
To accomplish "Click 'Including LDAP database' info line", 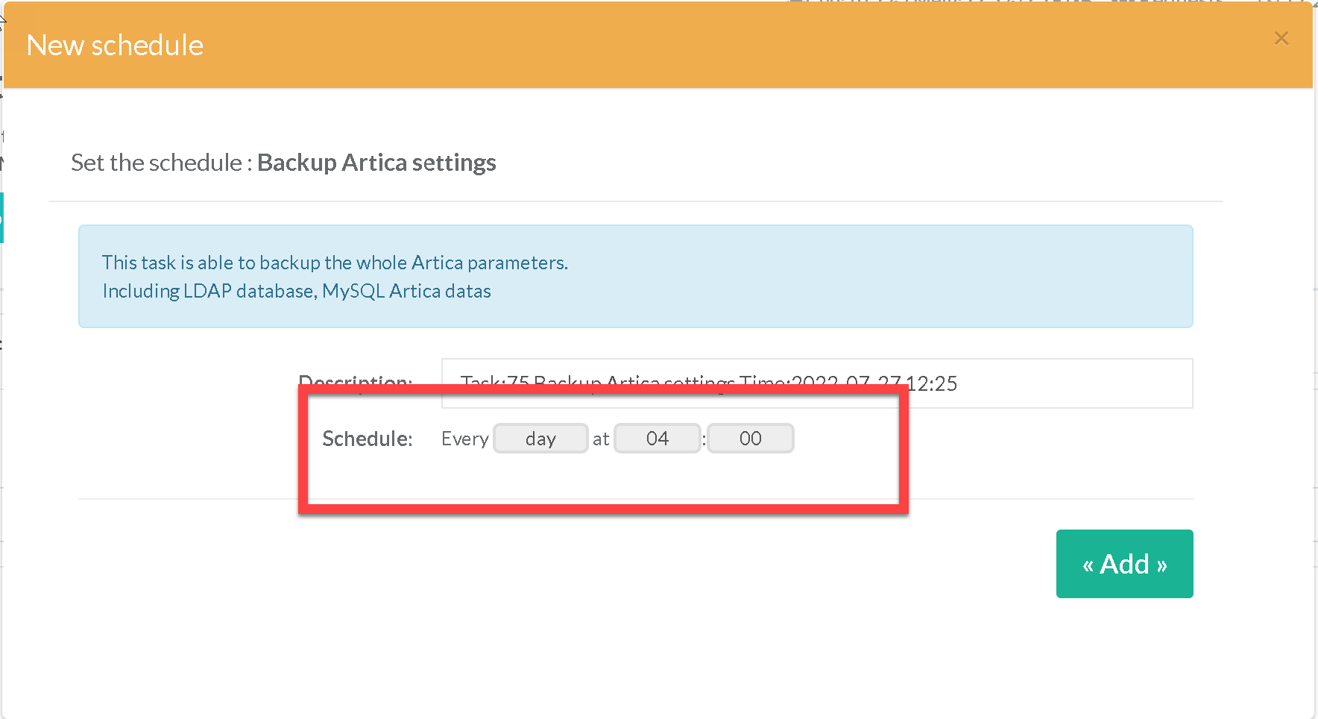I will pos(209,291).
